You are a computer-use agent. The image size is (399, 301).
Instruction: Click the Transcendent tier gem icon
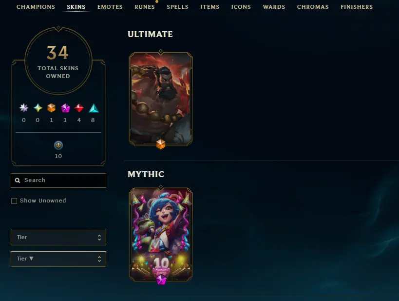pyautogui.click(x=24, y=108)
